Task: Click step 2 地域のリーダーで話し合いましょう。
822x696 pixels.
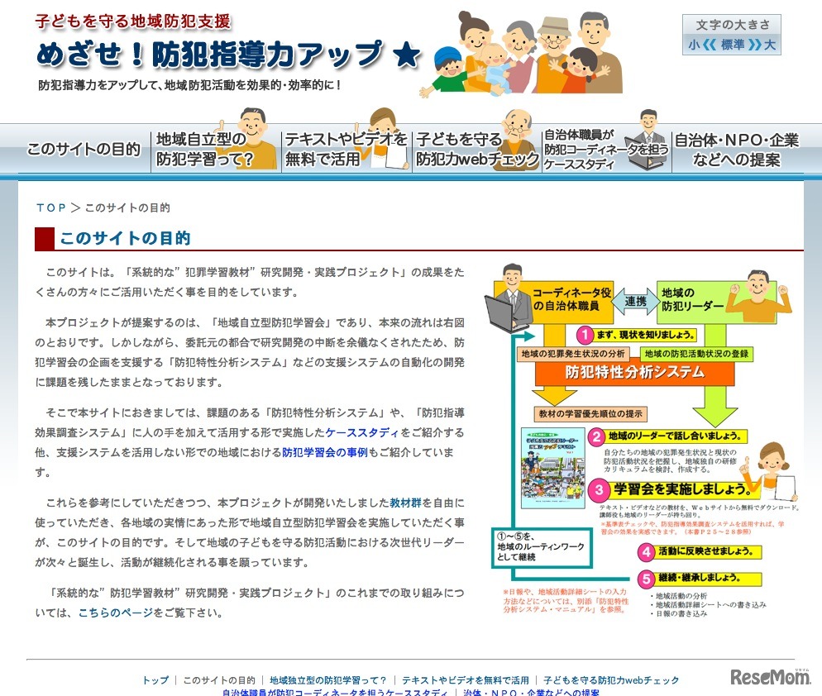Action: click(668, 436)
